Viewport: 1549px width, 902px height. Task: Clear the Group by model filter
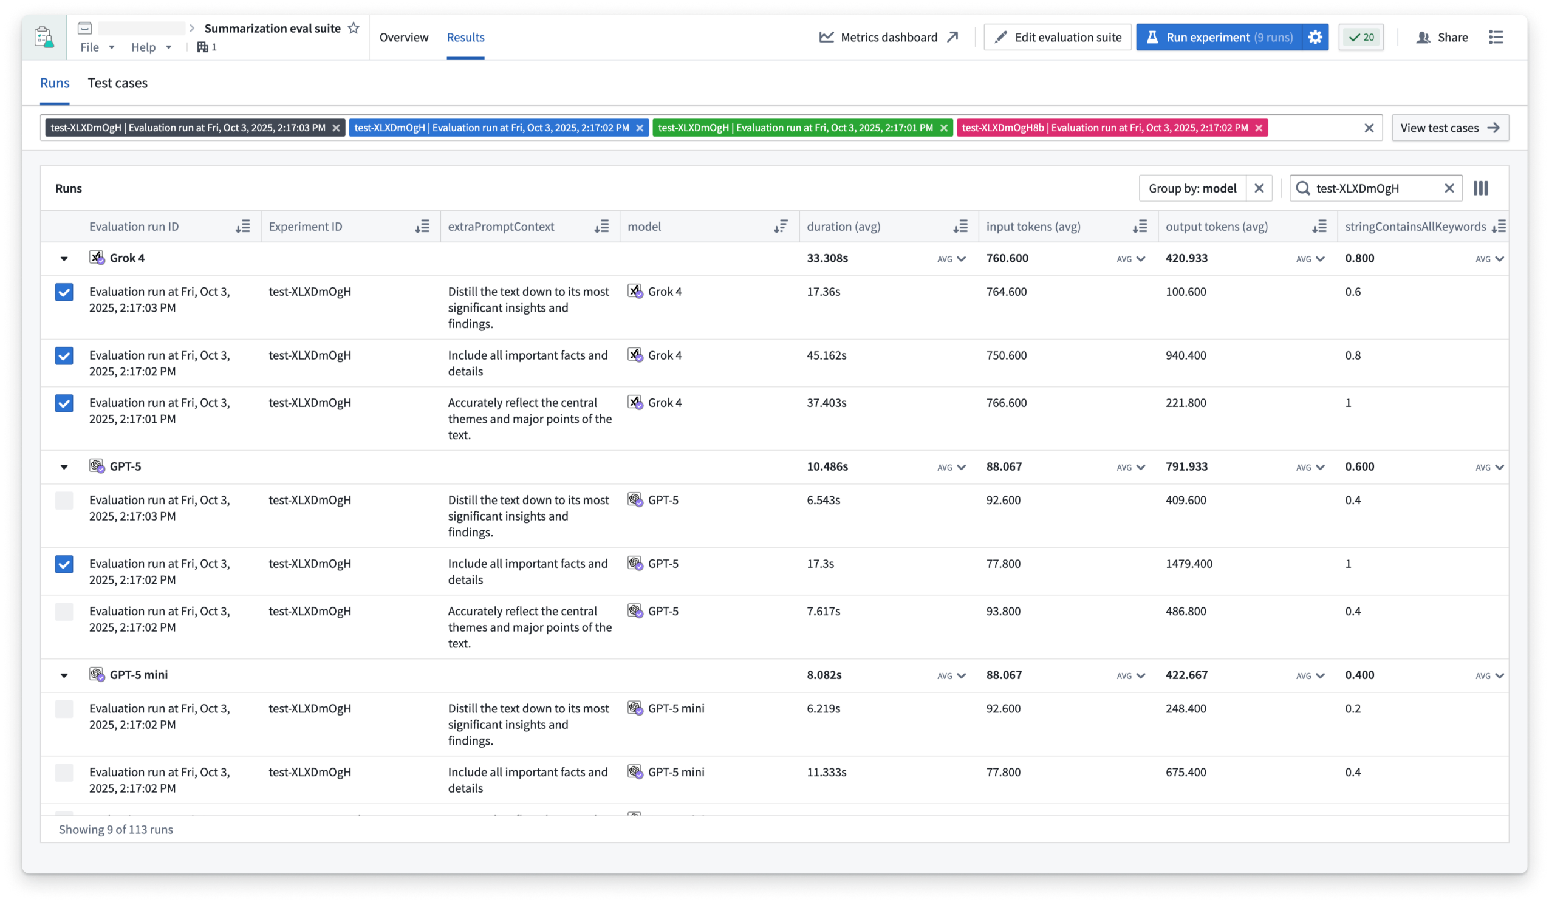1258,189
